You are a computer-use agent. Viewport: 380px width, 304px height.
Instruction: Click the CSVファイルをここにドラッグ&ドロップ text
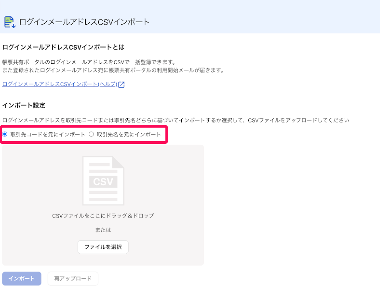[x=103, y=216]
